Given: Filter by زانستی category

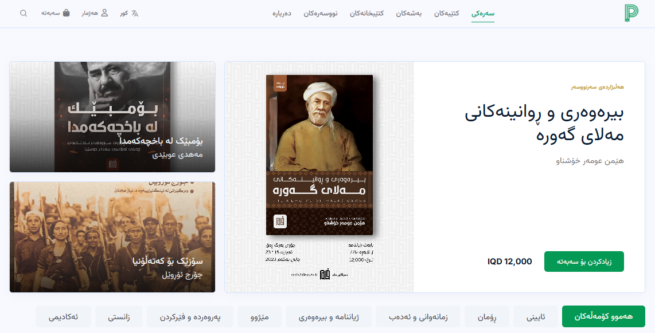Looking at the screenshot, I should click(119, 317).
